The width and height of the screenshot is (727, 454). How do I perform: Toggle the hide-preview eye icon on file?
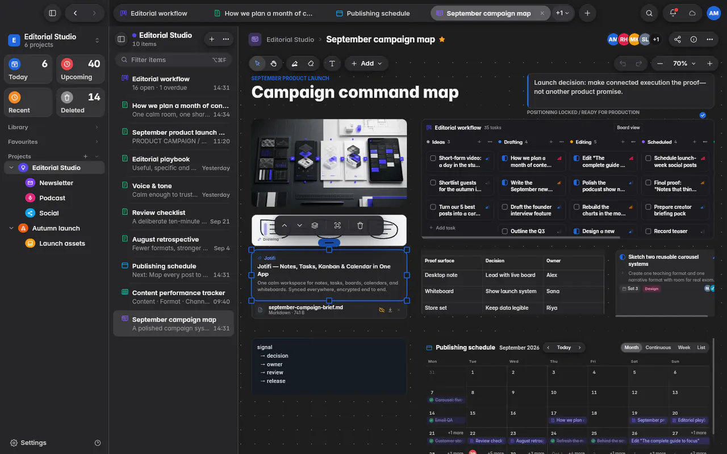pyautogui.click(x=382, y=310)
